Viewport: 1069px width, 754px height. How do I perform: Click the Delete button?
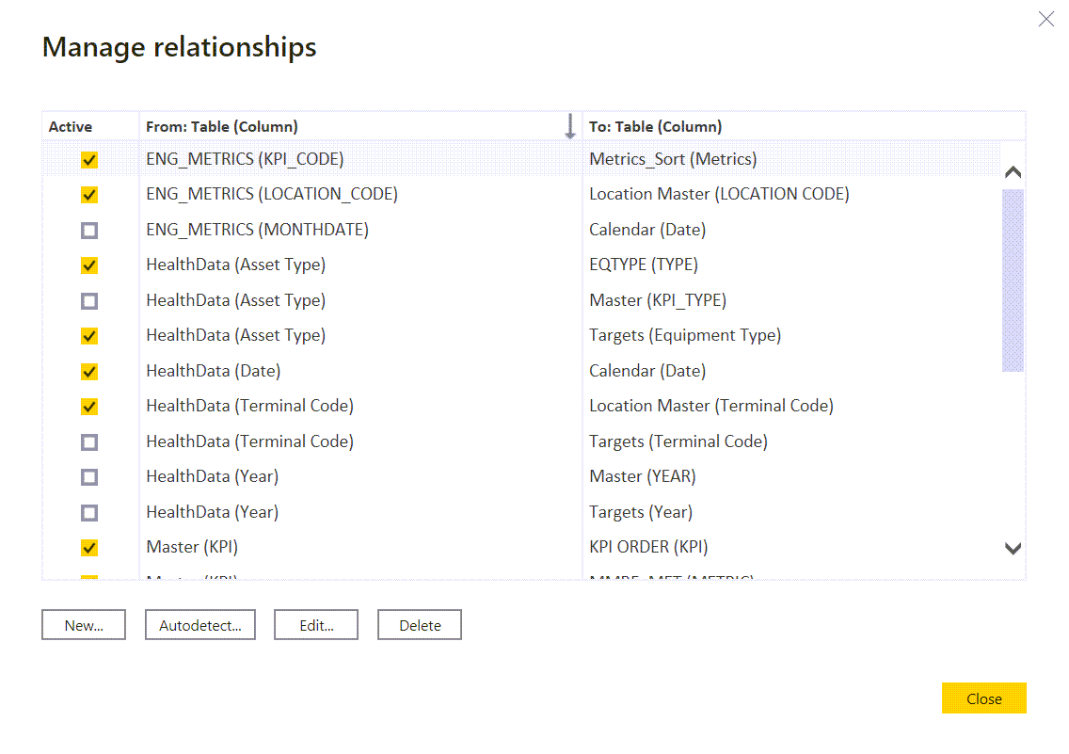[420, 625]
